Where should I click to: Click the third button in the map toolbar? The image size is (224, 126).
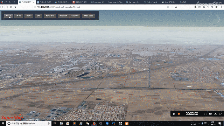29,16
